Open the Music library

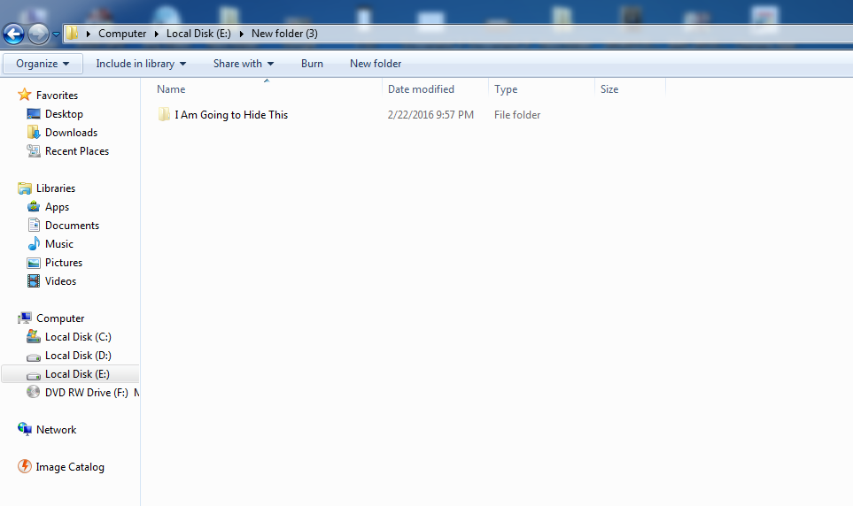click(x=58, y=244)
